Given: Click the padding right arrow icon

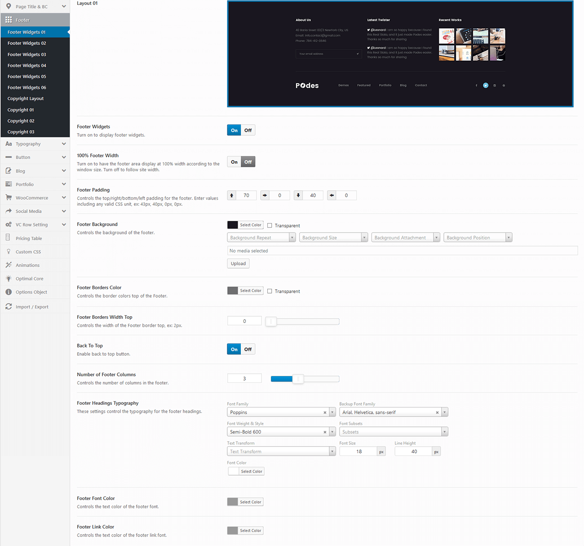Looking at the screenshot, I should (x=265, y=195).
